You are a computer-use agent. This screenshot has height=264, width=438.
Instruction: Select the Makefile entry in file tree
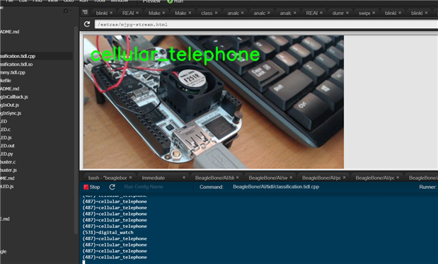(x=6, y=81)
